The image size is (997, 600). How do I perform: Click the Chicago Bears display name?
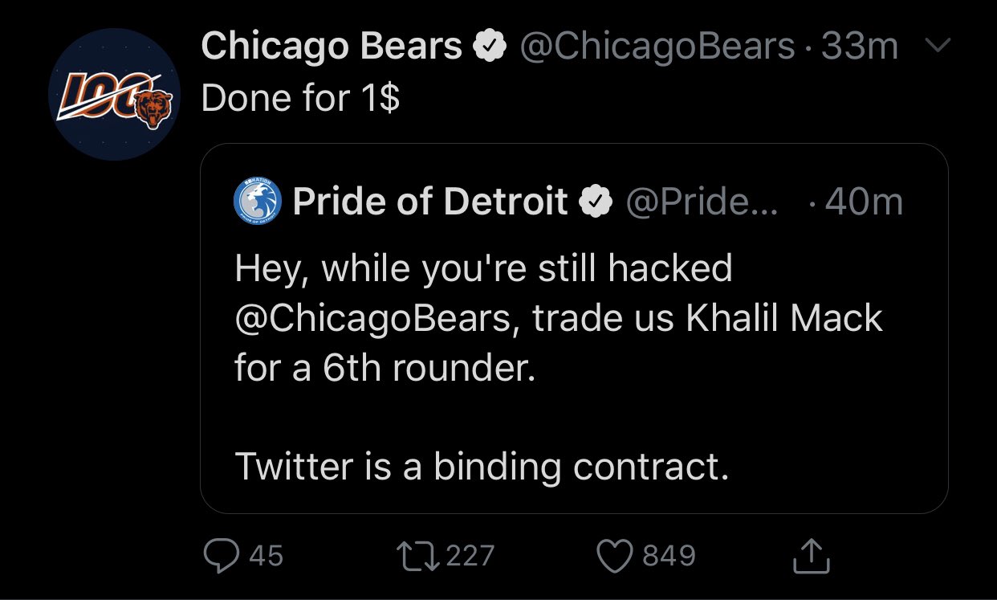click(332, 47)
